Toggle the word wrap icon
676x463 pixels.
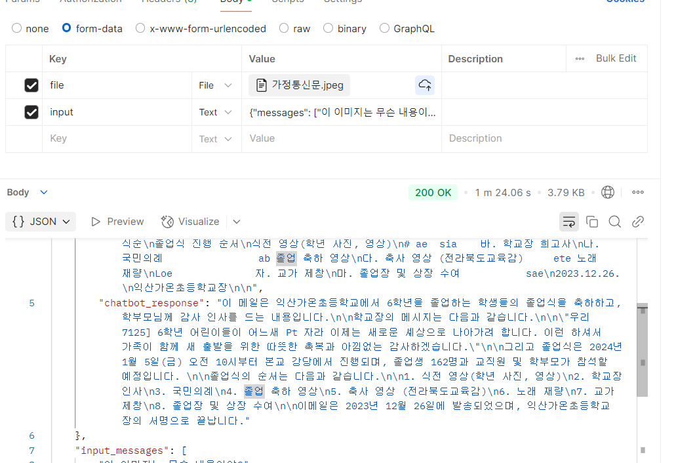(x=568, y=222)
